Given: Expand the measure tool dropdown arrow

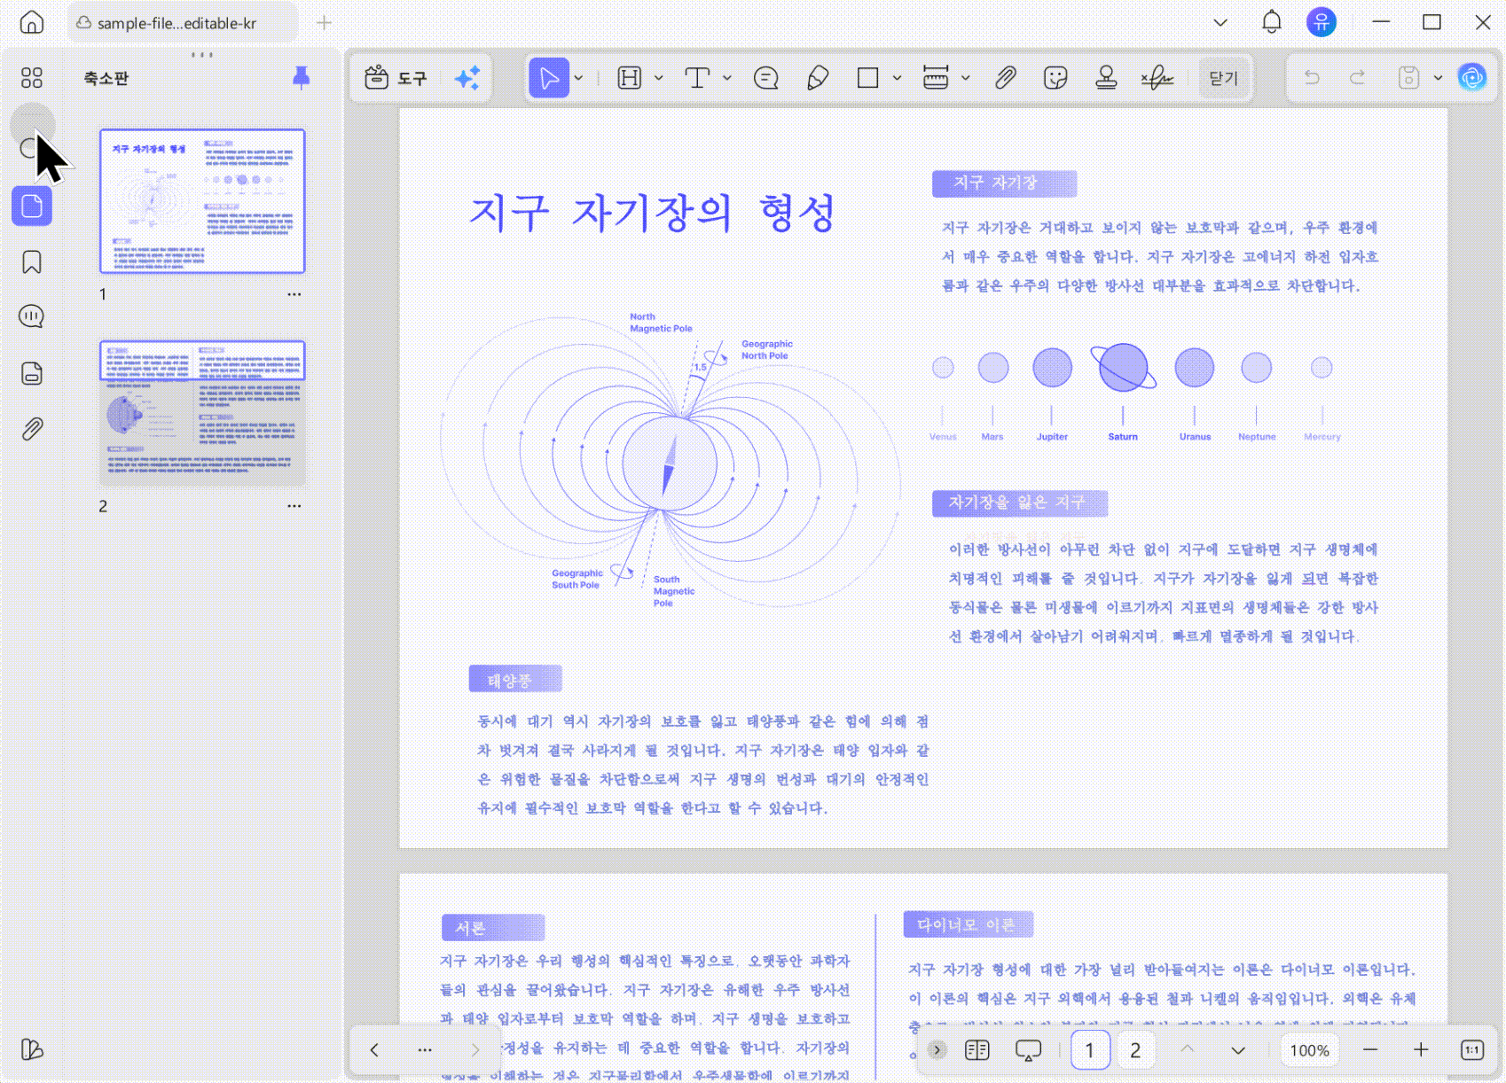Looking at the screenshot, I should [x=966, y=78].
